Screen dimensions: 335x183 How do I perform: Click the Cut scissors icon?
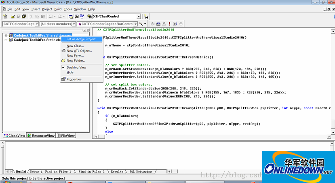click(x=31, y=17)
